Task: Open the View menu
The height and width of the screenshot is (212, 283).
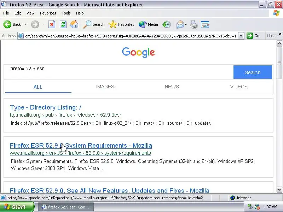Action: pos(30,13)
